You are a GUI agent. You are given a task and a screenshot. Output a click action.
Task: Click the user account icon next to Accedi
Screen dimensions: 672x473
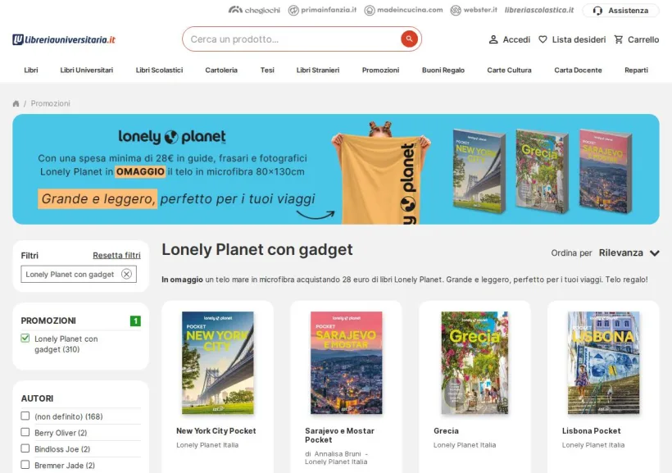point(493,39)
